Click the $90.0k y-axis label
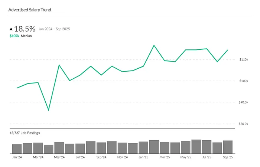This screenshot has width=260, height=167. tap(243, 102)
